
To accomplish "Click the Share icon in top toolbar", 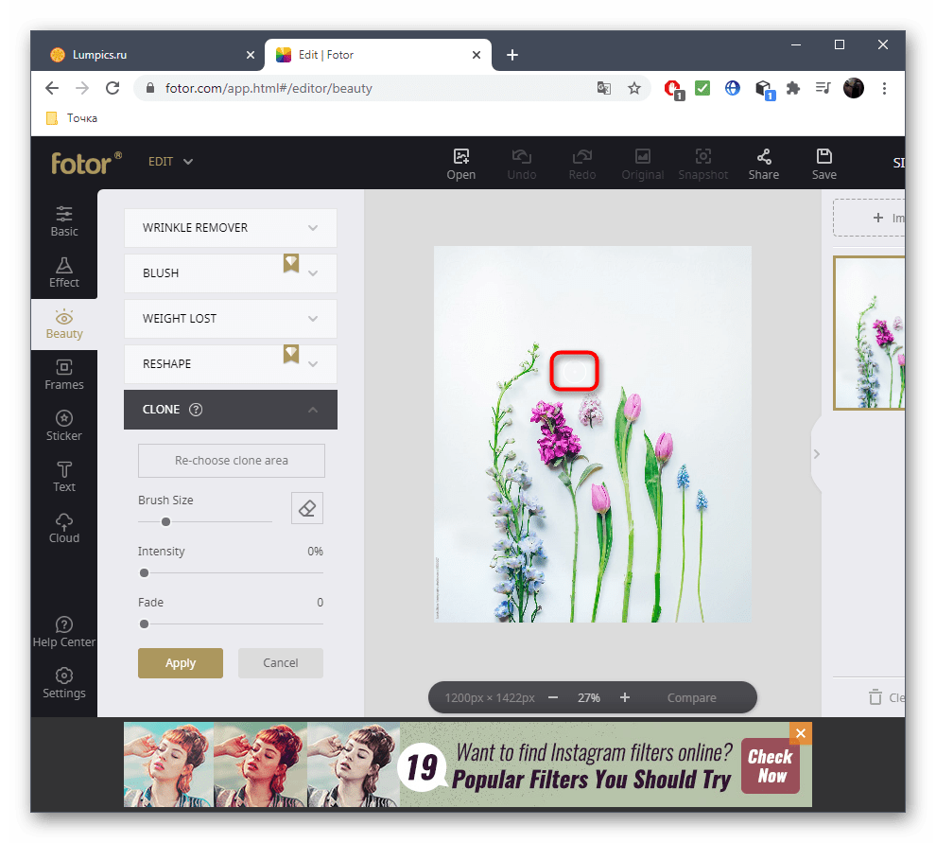I will [x=763, y=164].
